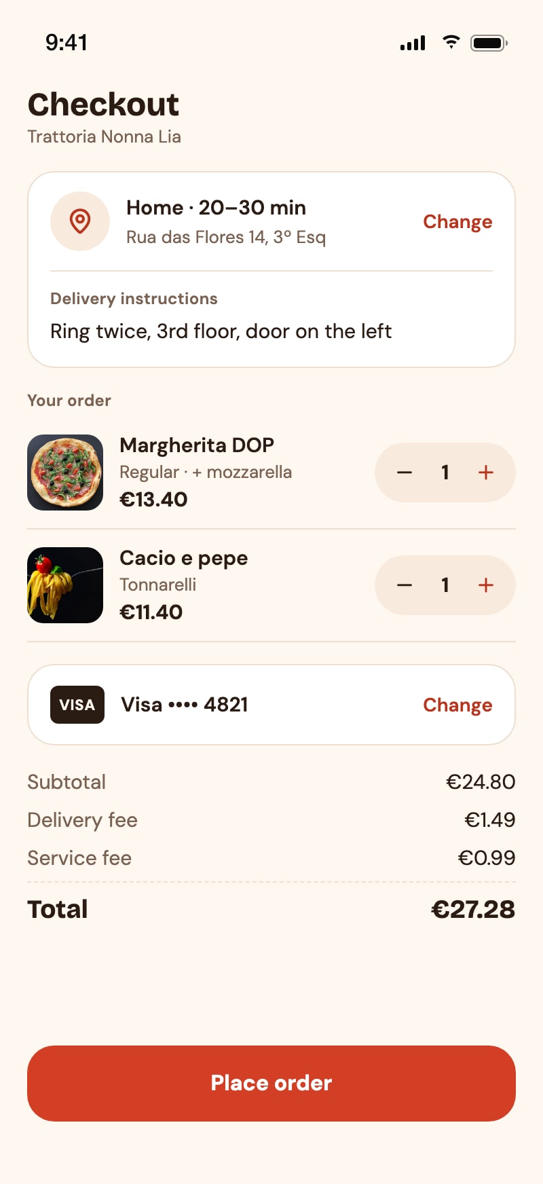Tap the location pin icon
This screenshot has width=543, height=1184.
[x=80, y=221]
